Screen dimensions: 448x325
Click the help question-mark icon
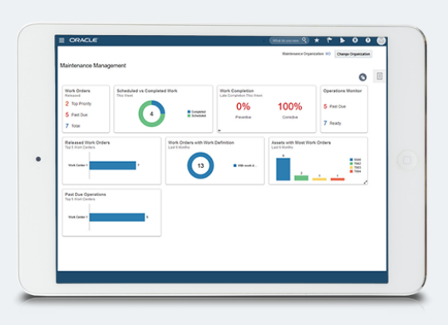point(368,40)
